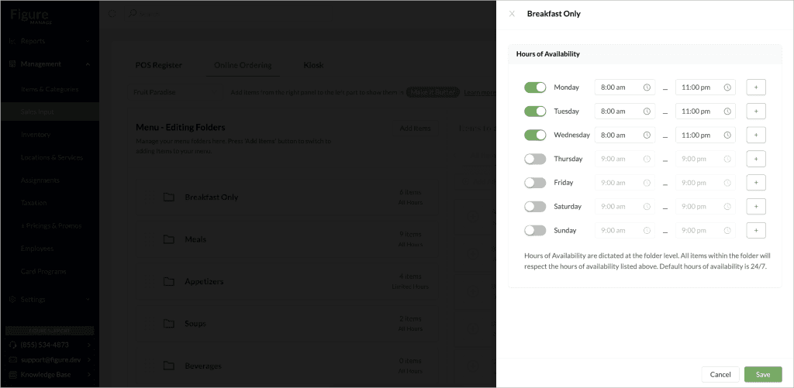
Task: Switch to the Kiosk tab
Action: (x=313, y=65)
